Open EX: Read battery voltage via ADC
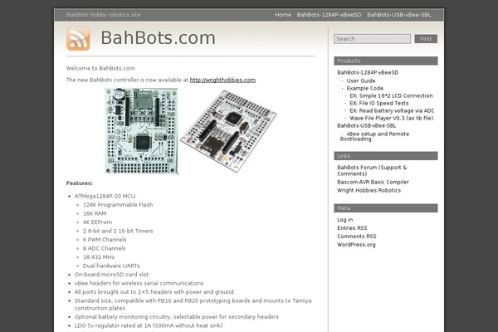The image size is (498, 332). (392, 110)
